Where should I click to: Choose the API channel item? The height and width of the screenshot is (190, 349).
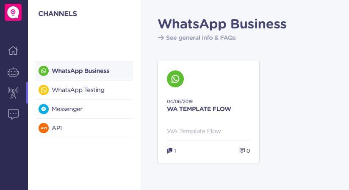tap(84, 128)
